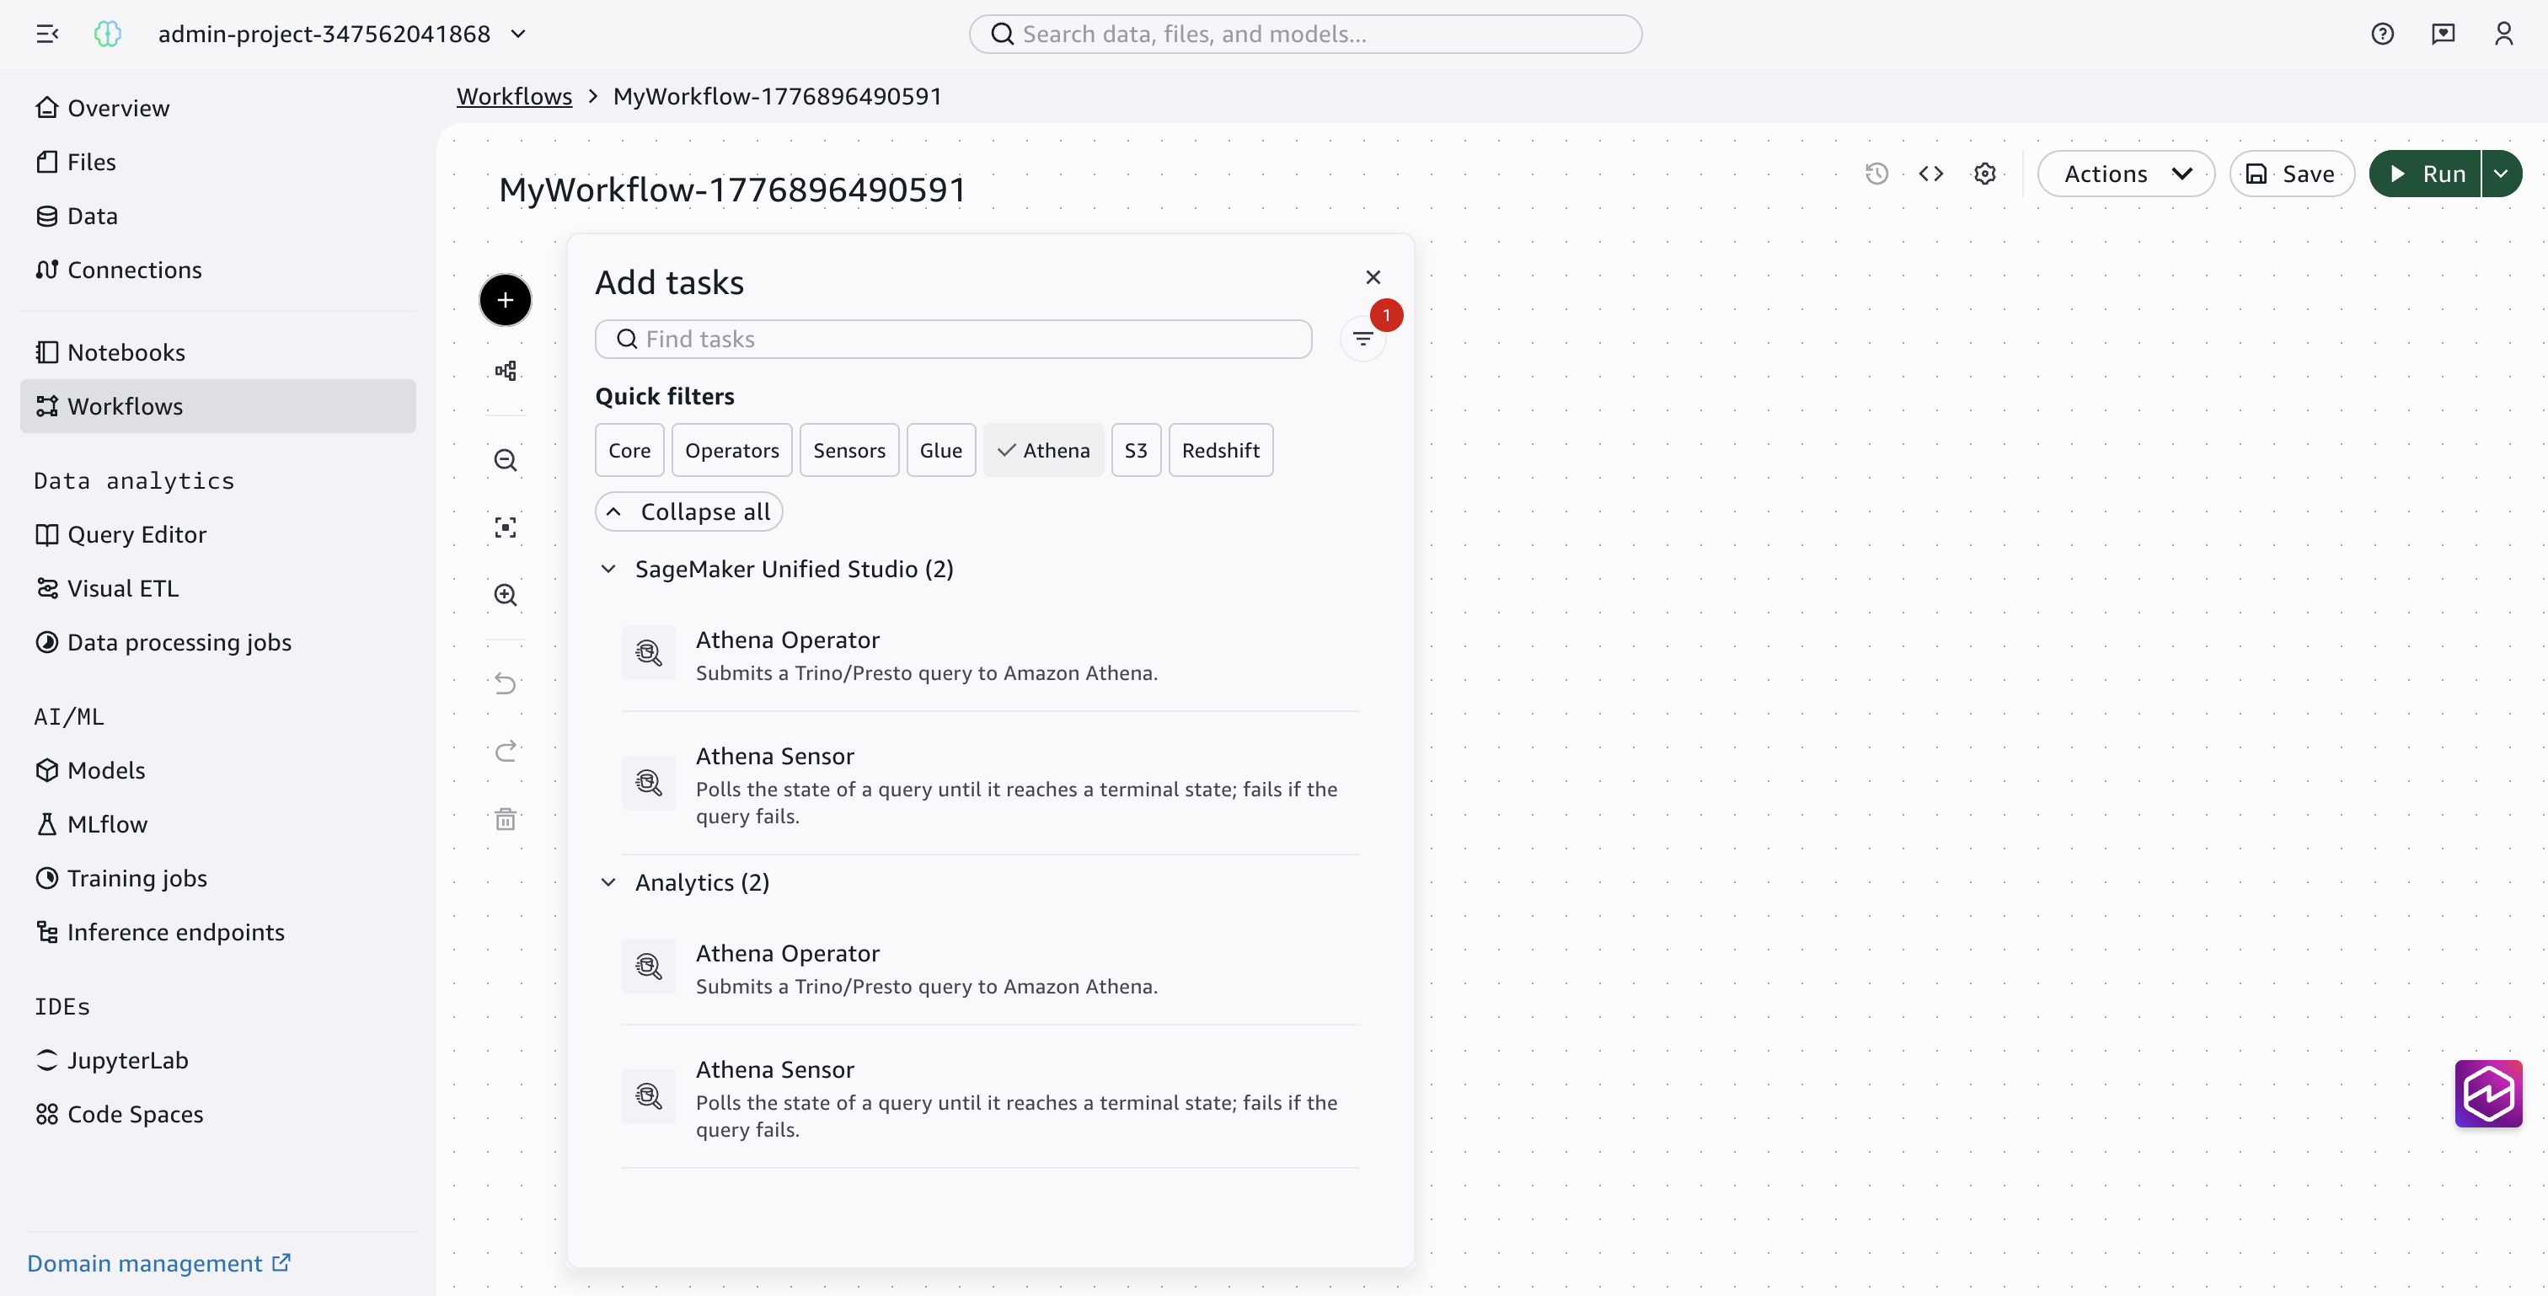Click the Save button

pyautogui.click(x=2291, y=174)
